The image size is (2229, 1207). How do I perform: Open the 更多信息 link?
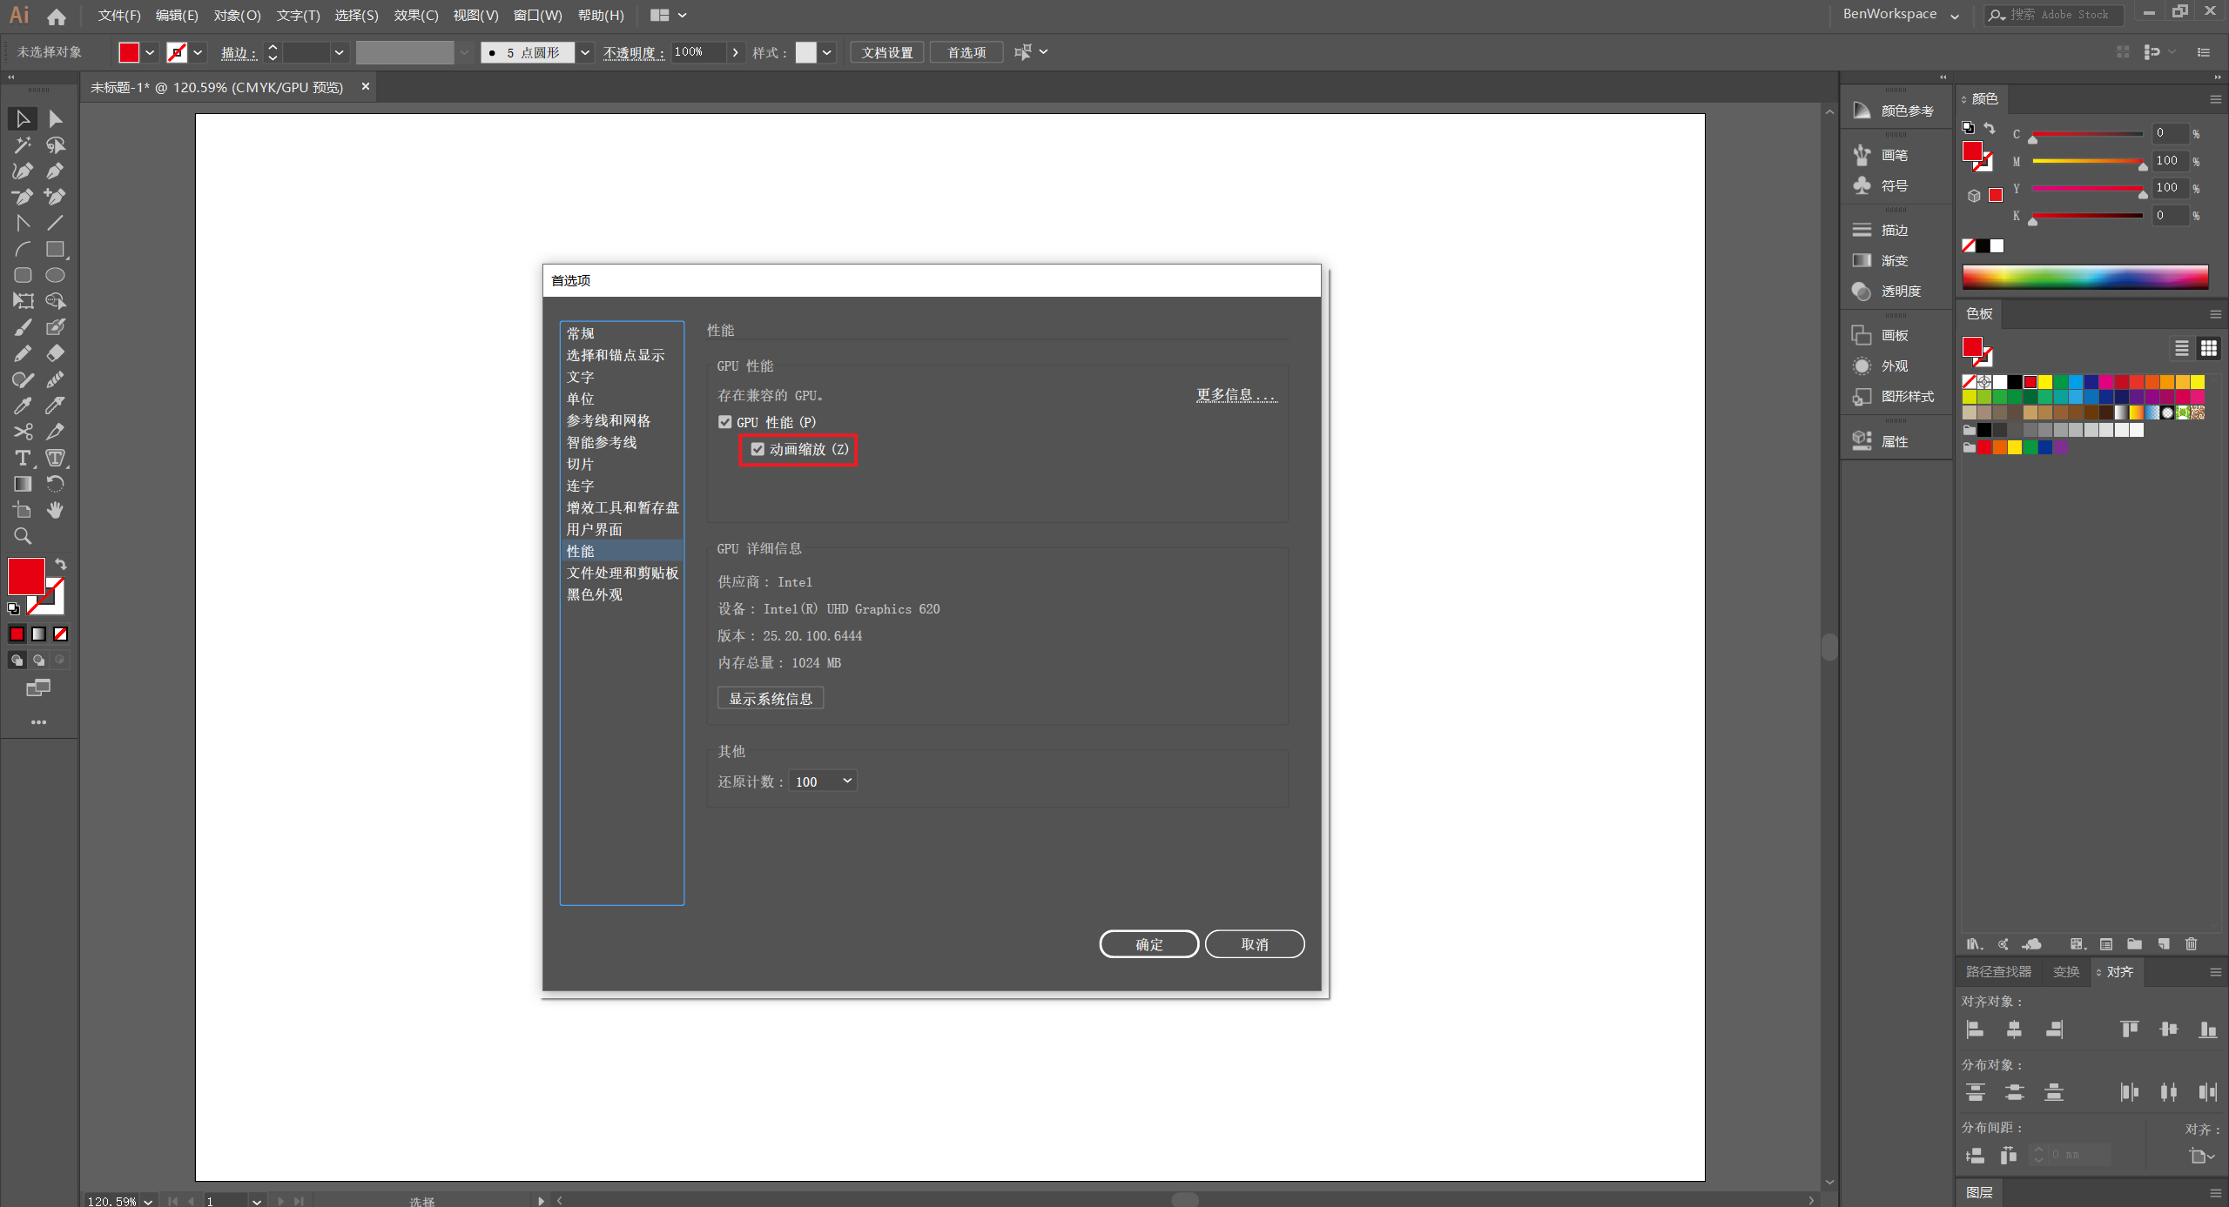(x=1236, y=395)
